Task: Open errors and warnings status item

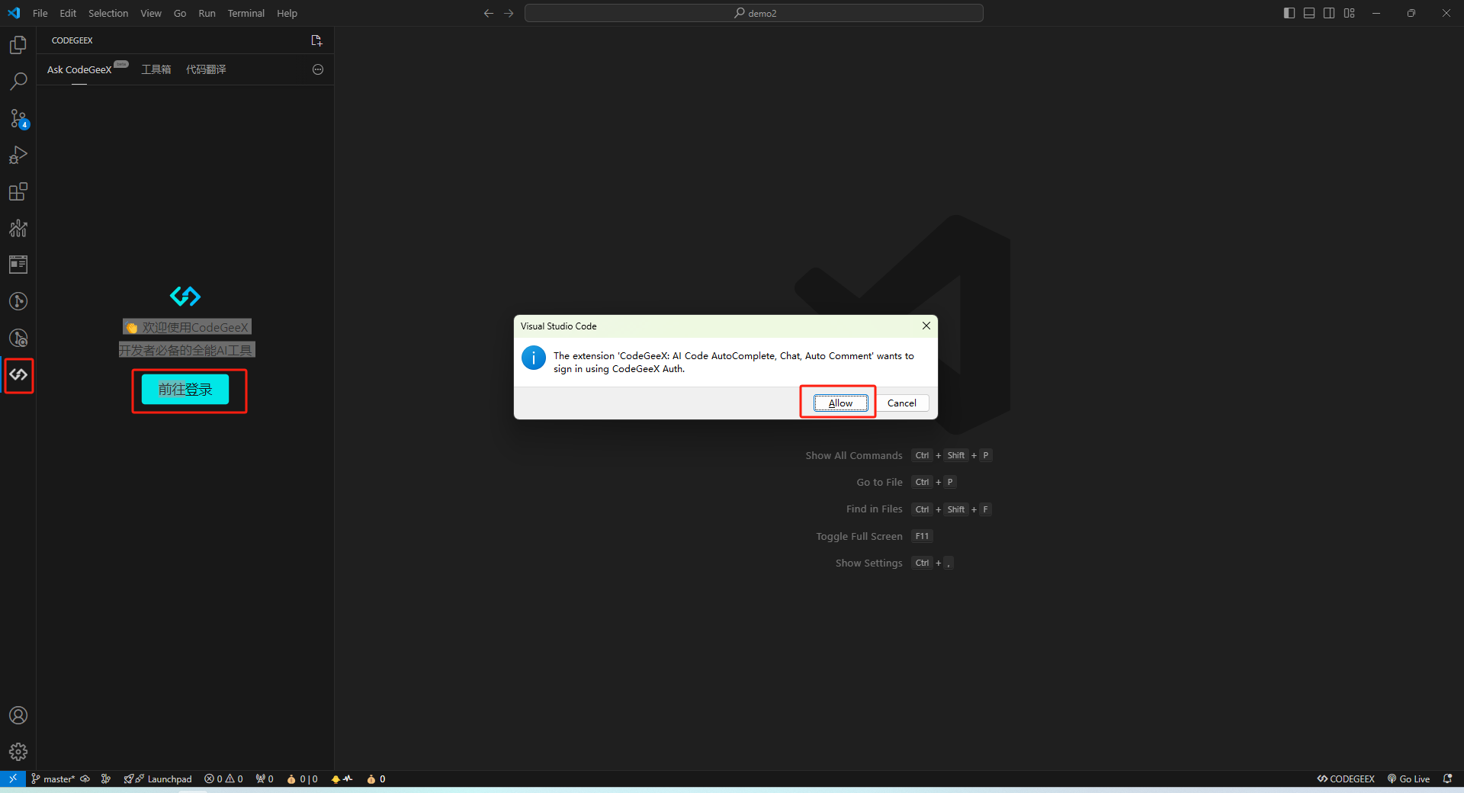Action: point(223,779)
